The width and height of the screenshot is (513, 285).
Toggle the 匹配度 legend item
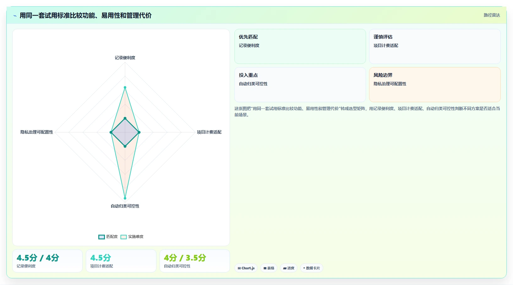point(108,237)
